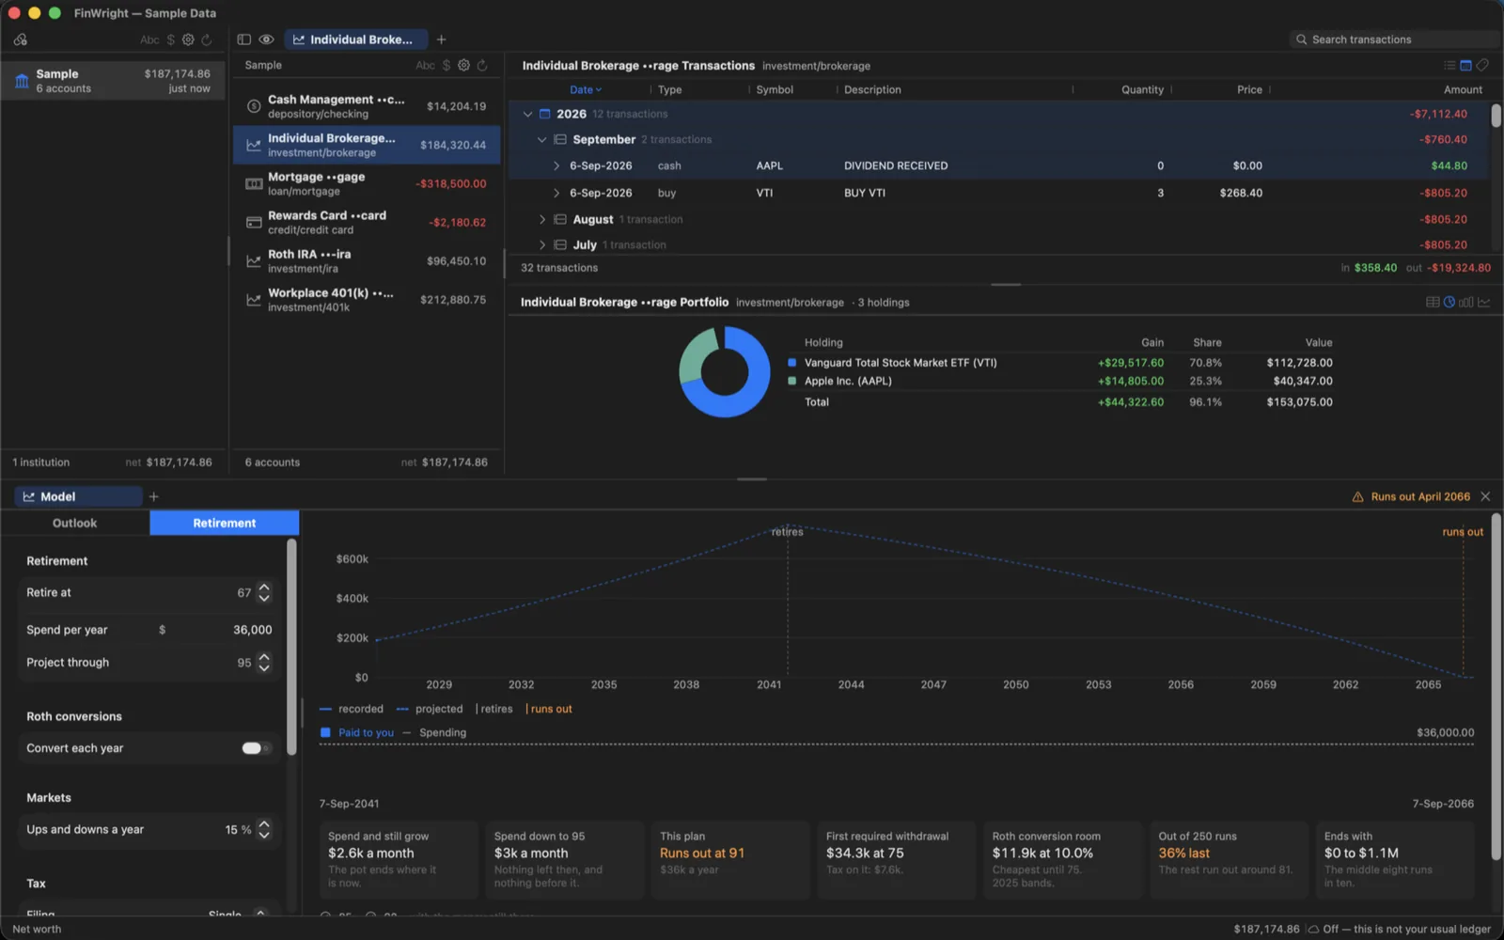The image size is (1504, 940).
Task: Select the Mortgage account row
Action: coord(367,183)
